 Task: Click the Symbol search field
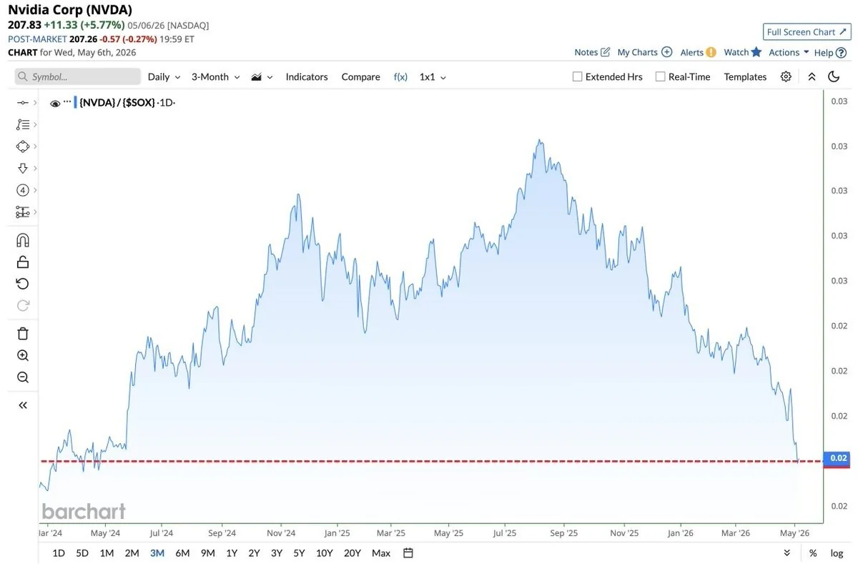(x=78, y=76)
